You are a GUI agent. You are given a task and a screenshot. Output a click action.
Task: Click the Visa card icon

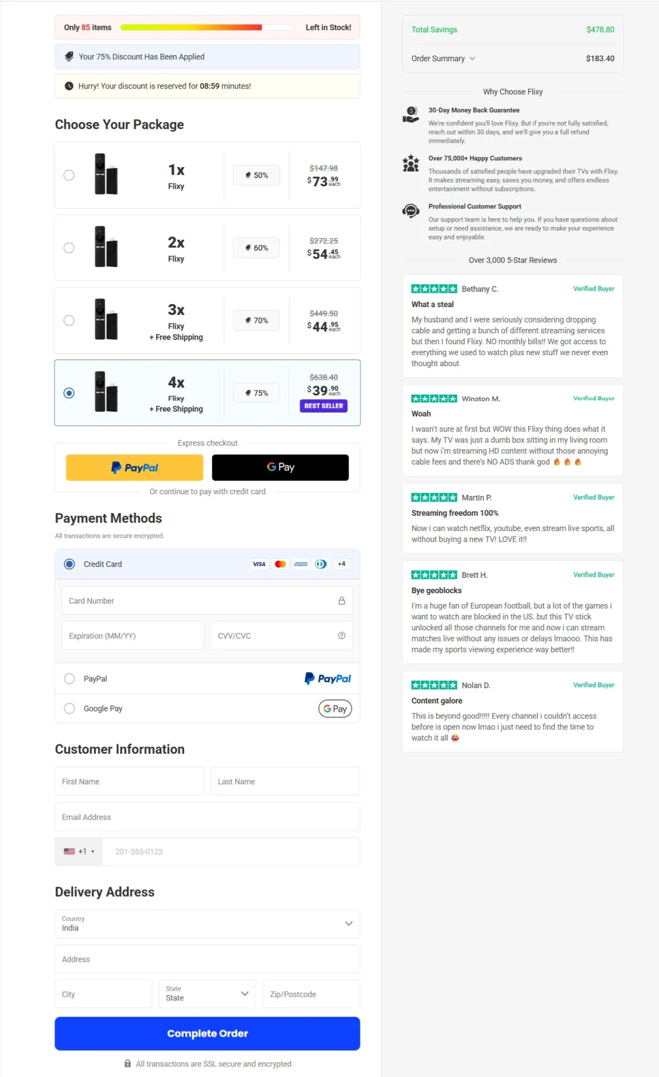259,564
